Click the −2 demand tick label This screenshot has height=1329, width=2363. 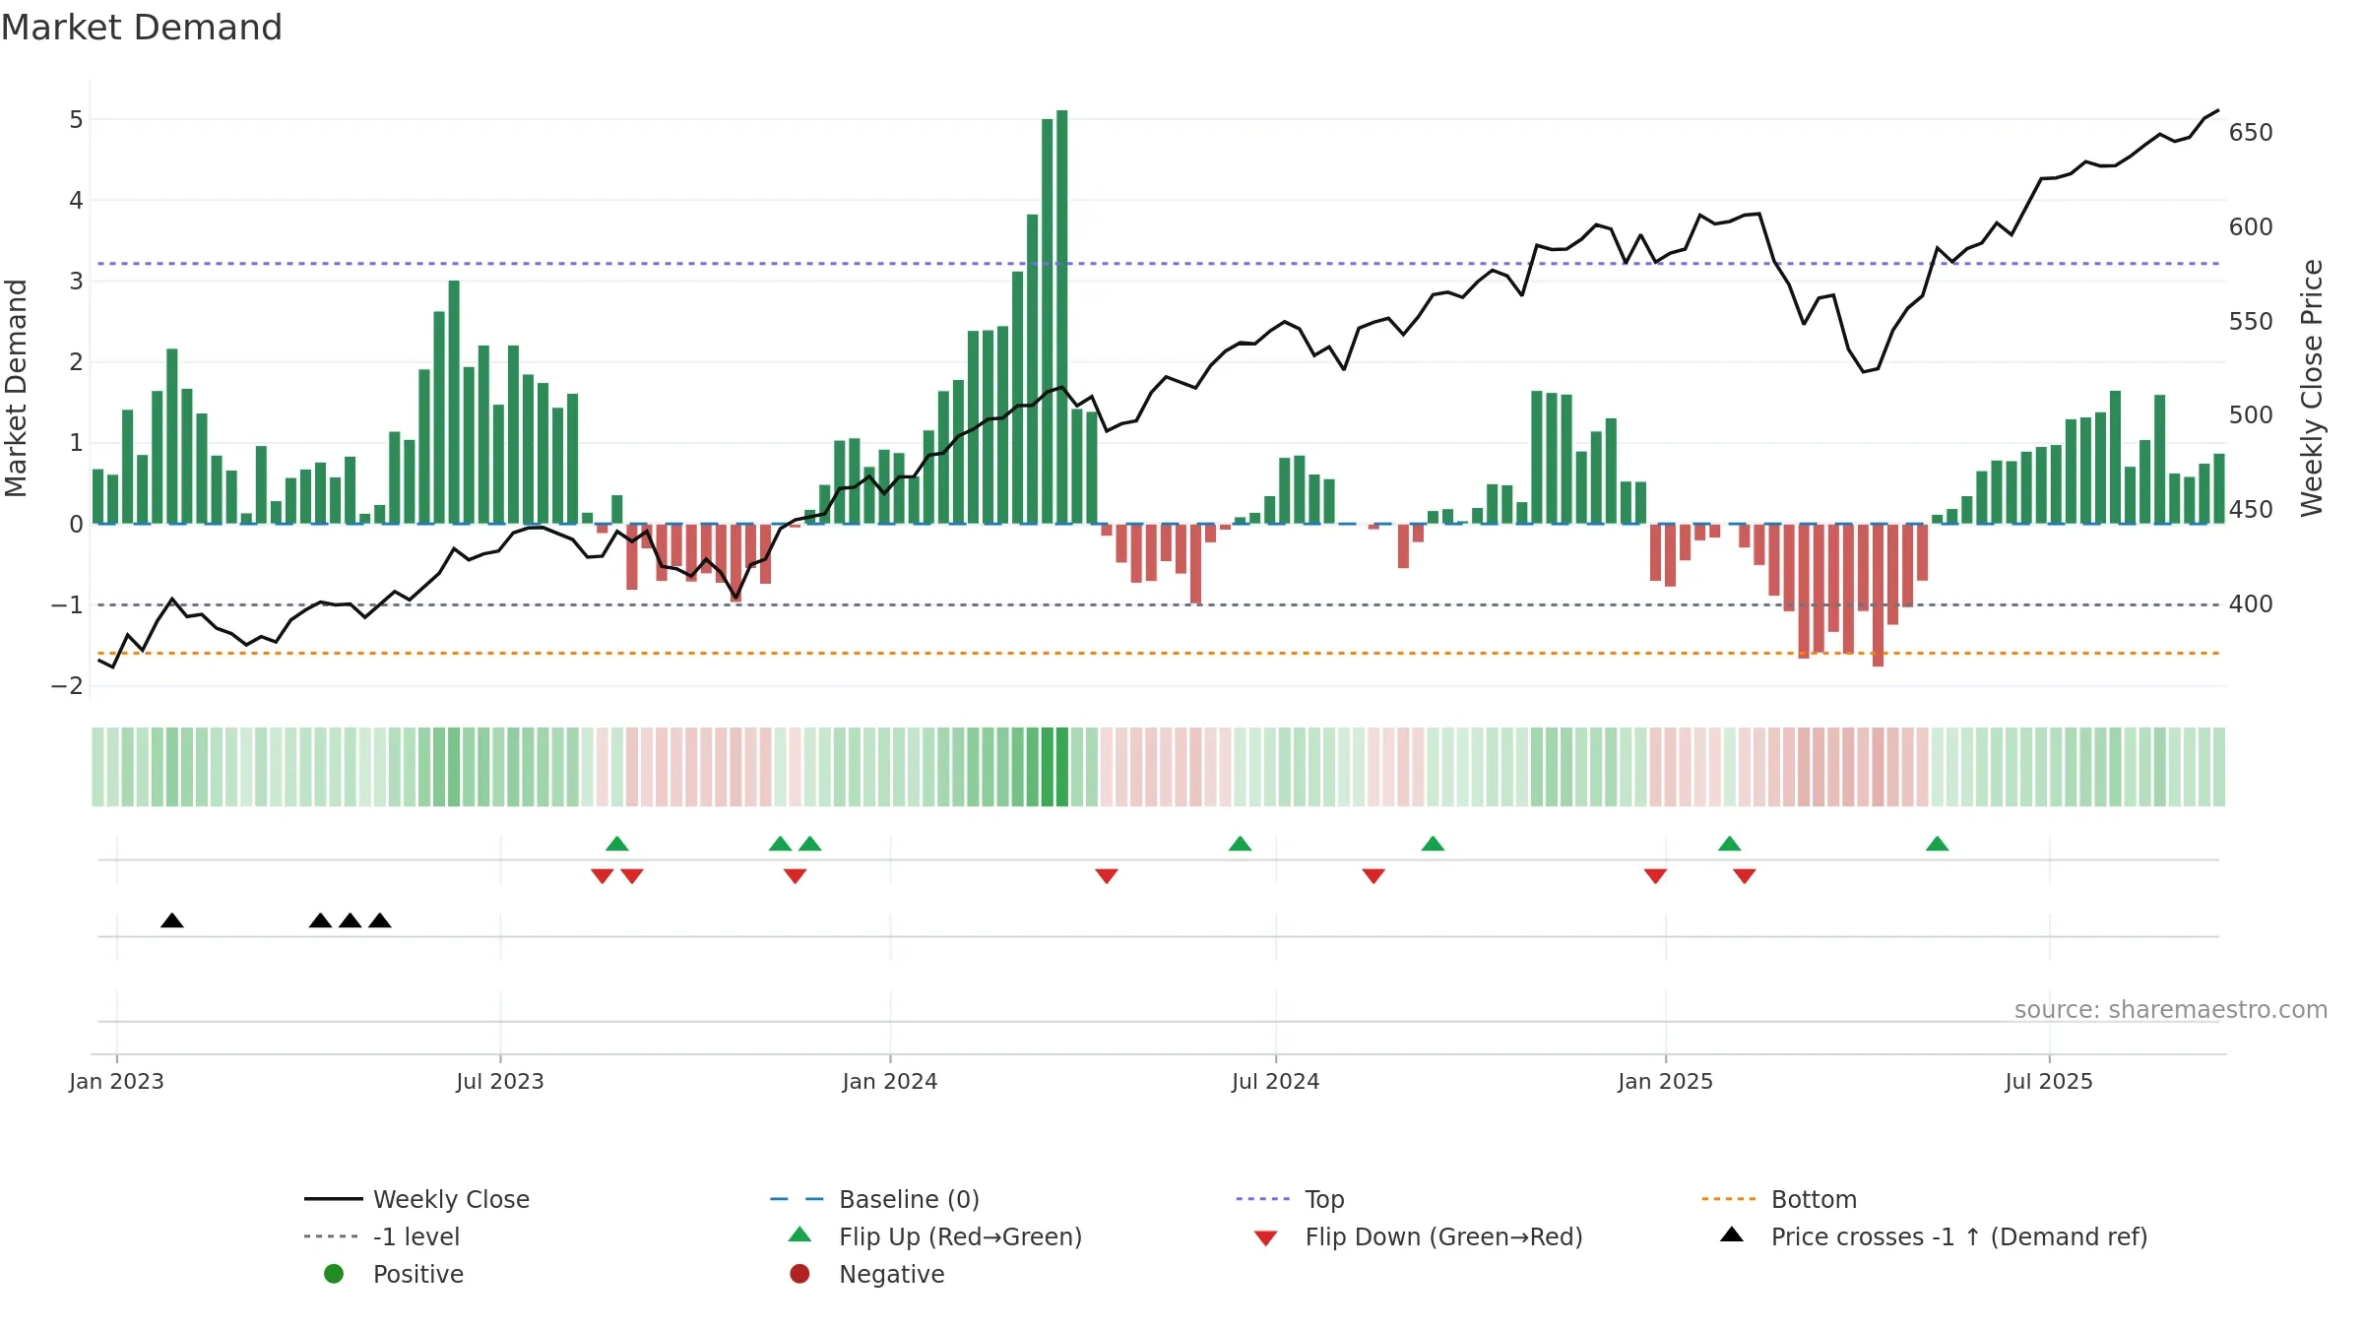67,686
